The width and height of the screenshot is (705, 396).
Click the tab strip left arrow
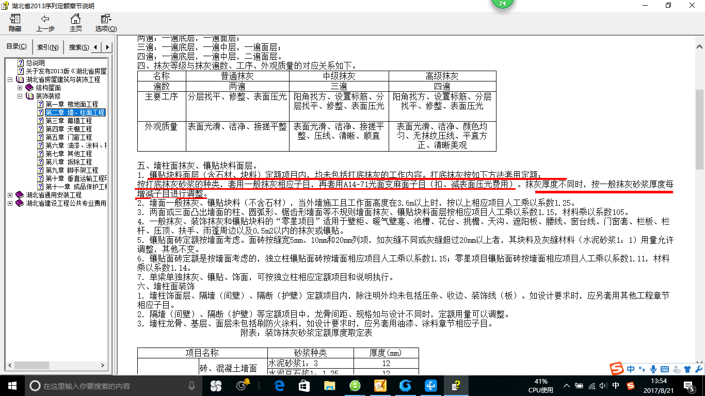click(96, 47)
